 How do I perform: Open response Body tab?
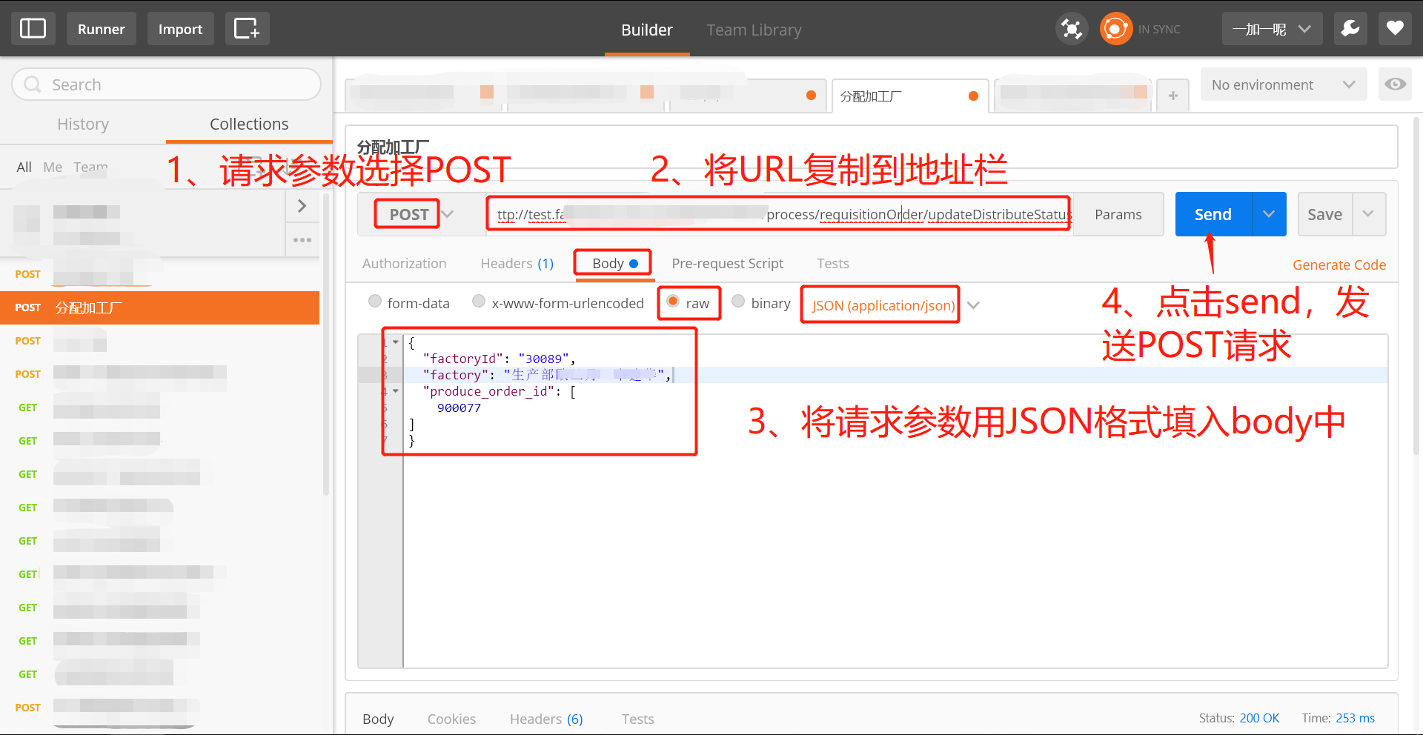click(x=378, y=719)
